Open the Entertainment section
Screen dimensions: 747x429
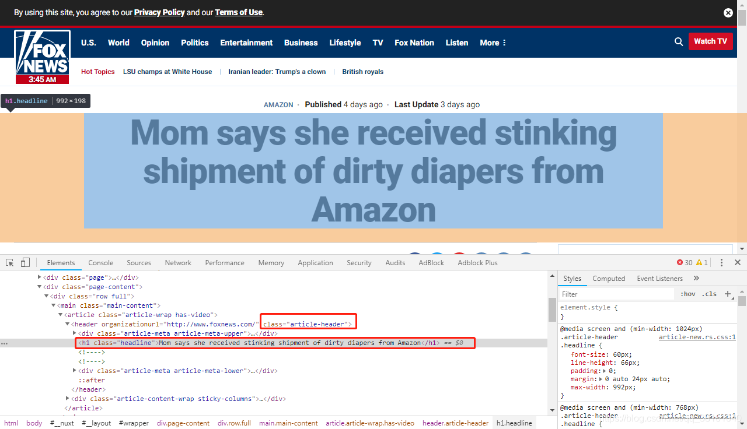click(246, 43)
